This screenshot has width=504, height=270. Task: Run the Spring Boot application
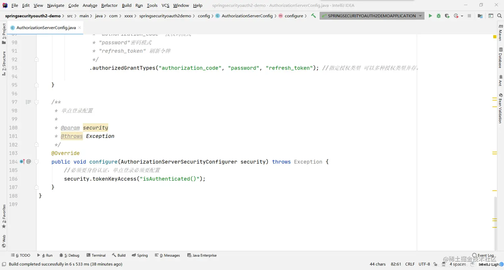coord(430,16)
